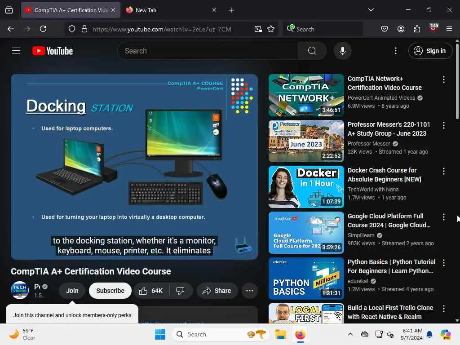Open Firefox View icon at top-left
Screen dimensions: 460x345
pos(9,10)
